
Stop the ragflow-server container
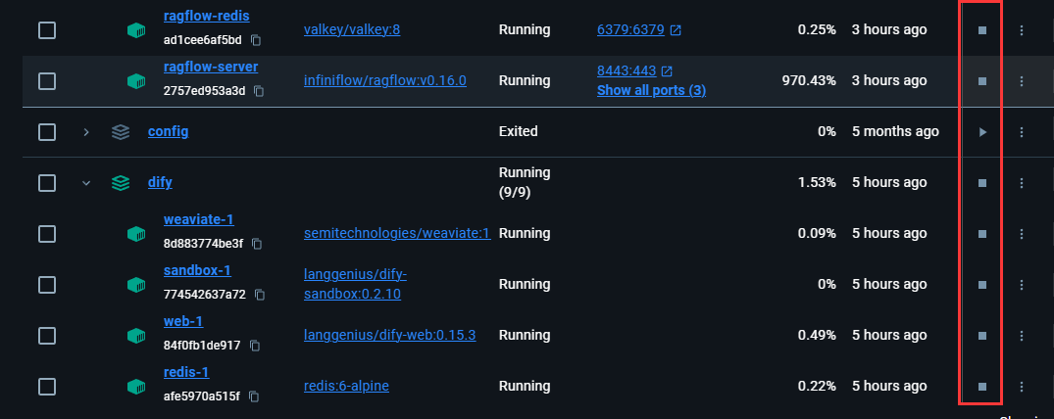point(982,81)
